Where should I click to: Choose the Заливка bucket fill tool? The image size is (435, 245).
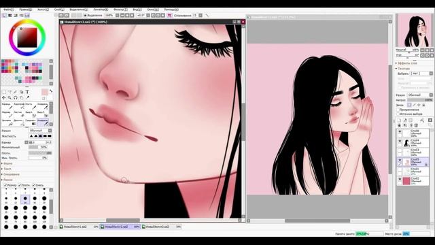tap(7, 122)
